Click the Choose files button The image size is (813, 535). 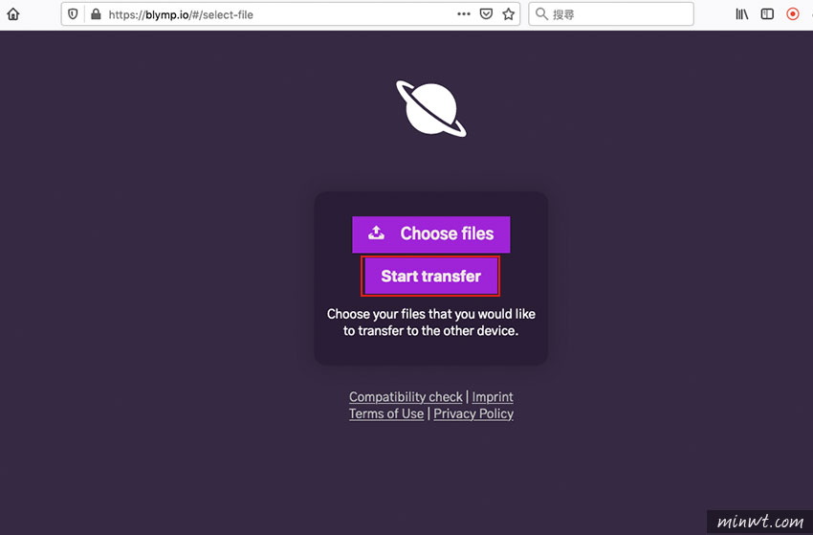click(430, 234)
